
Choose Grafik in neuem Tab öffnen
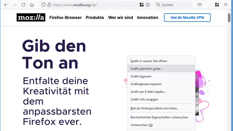coord(161,61)
